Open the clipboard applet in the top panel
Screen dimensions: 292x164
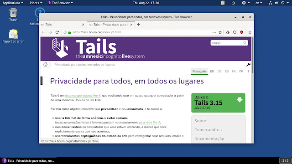223,3
